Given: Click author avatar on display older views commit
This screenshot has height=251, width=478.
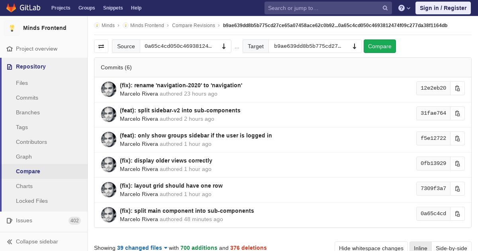Looking at the screenshot, I should coord(109,165).
